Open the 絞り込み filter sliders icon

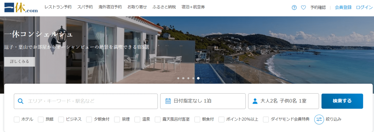click(319, 119)
